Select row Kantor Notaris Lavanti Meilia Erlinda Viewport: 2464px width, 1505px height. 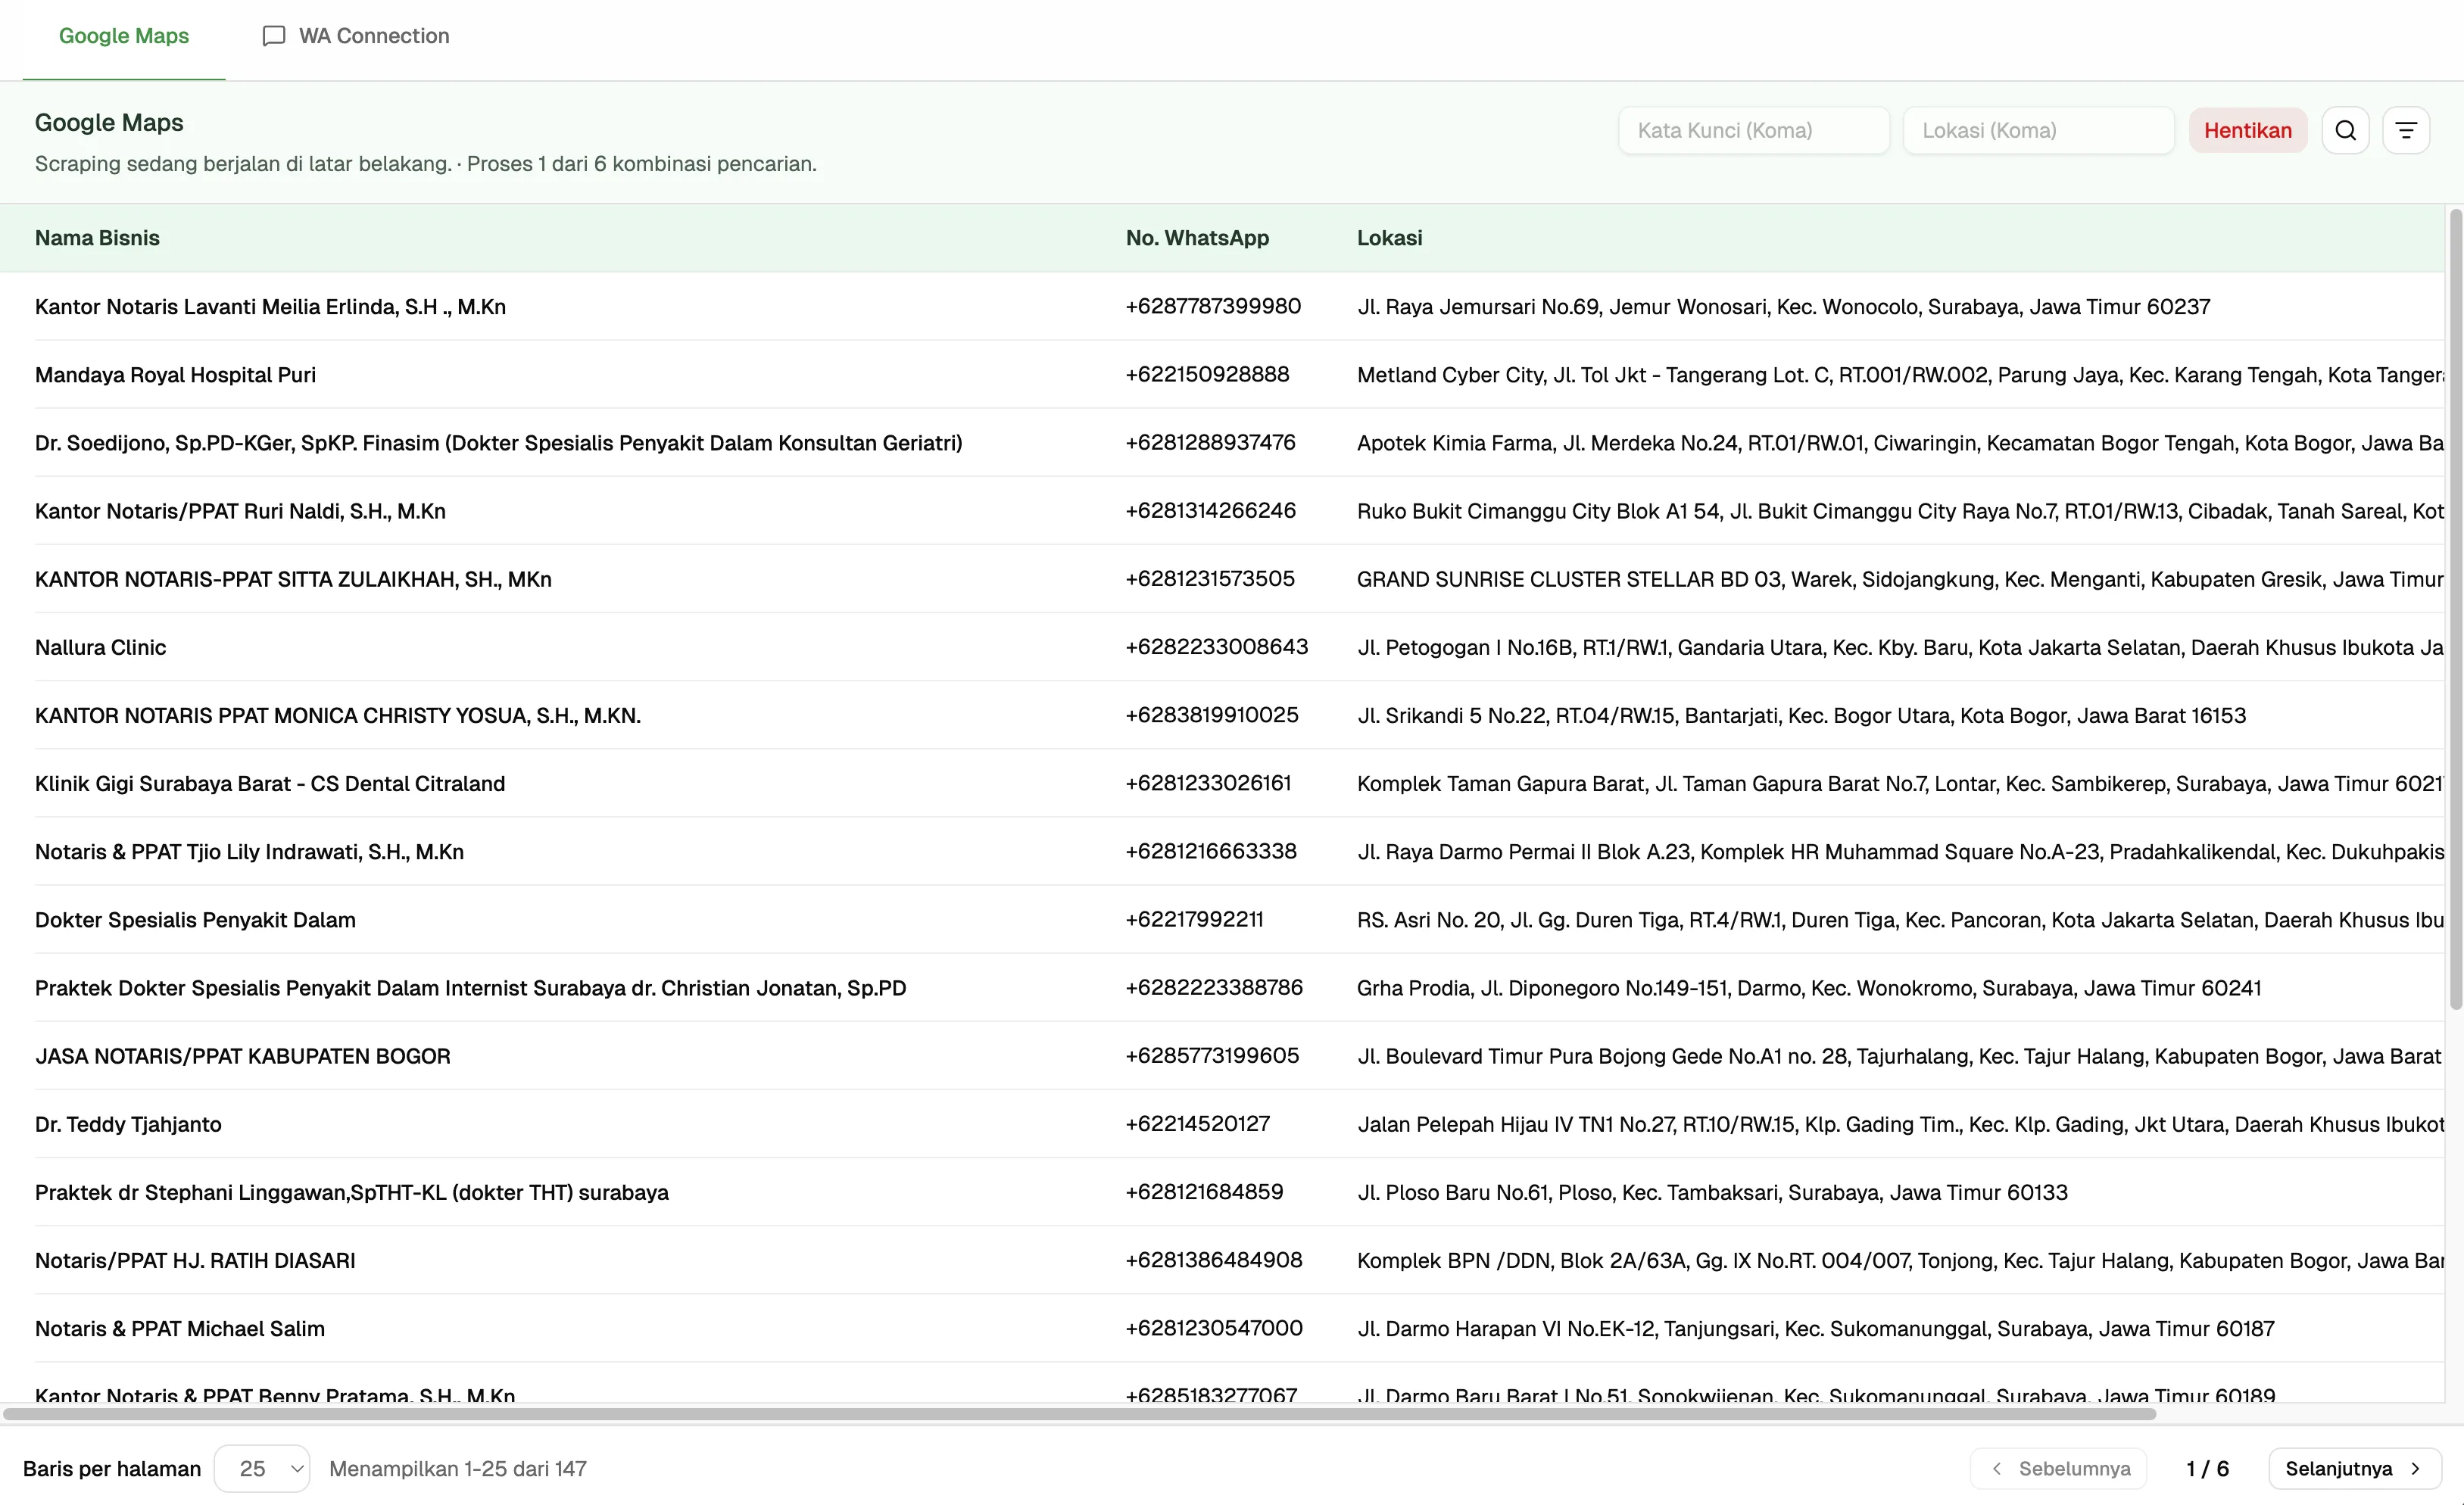tap(1222, 306)
